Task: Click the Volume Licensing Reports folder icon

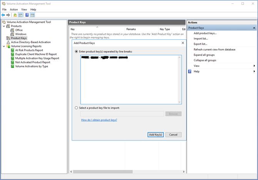Action: tap(8, 46)
